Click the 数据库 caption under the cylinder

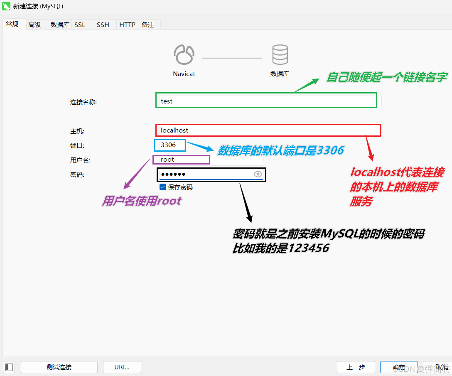280,74
